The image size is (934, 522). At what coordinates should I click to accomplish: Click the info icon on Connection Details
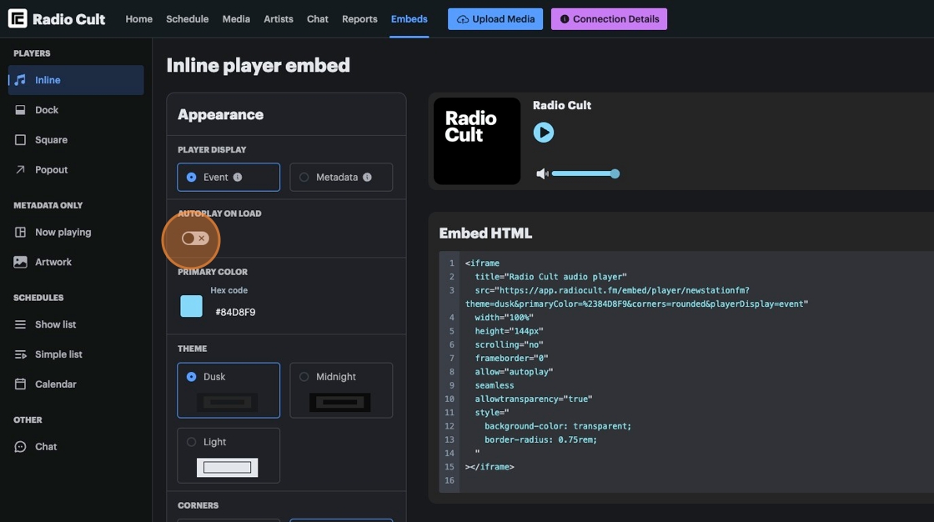point(565,19)
